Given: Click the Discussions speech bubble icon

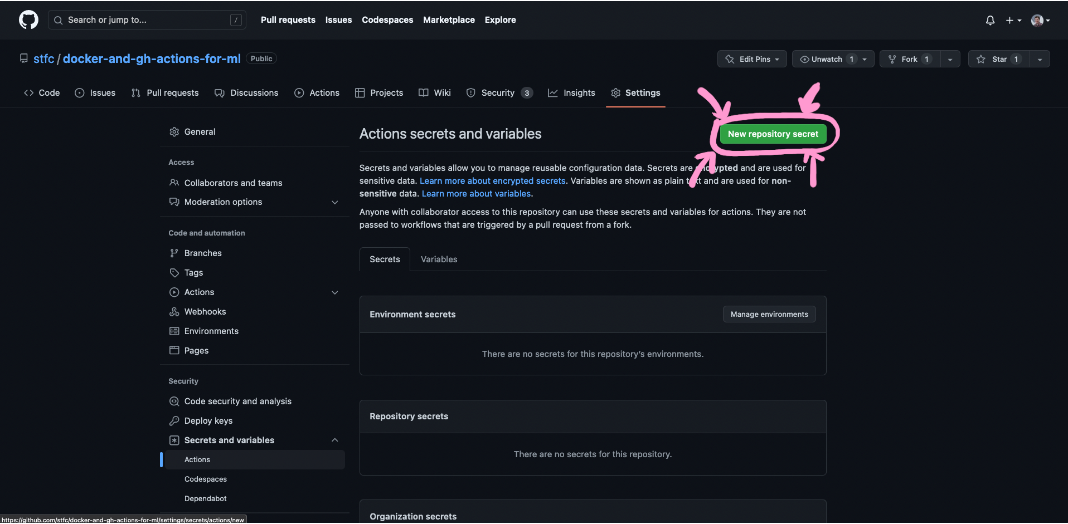Looking at the screenshot, I should point(220,92).
